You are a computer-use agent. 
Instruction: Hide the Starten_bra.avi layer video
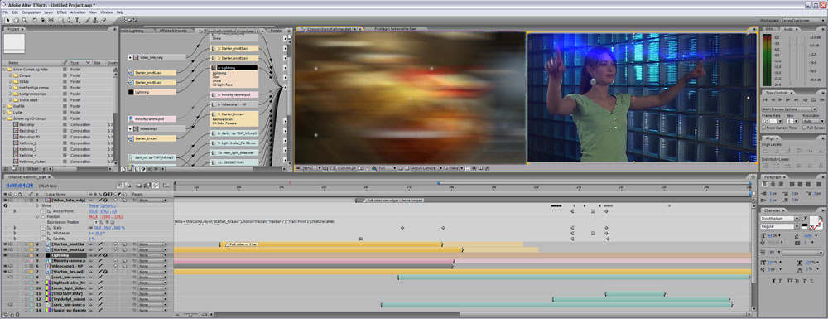tap(5, 272)
